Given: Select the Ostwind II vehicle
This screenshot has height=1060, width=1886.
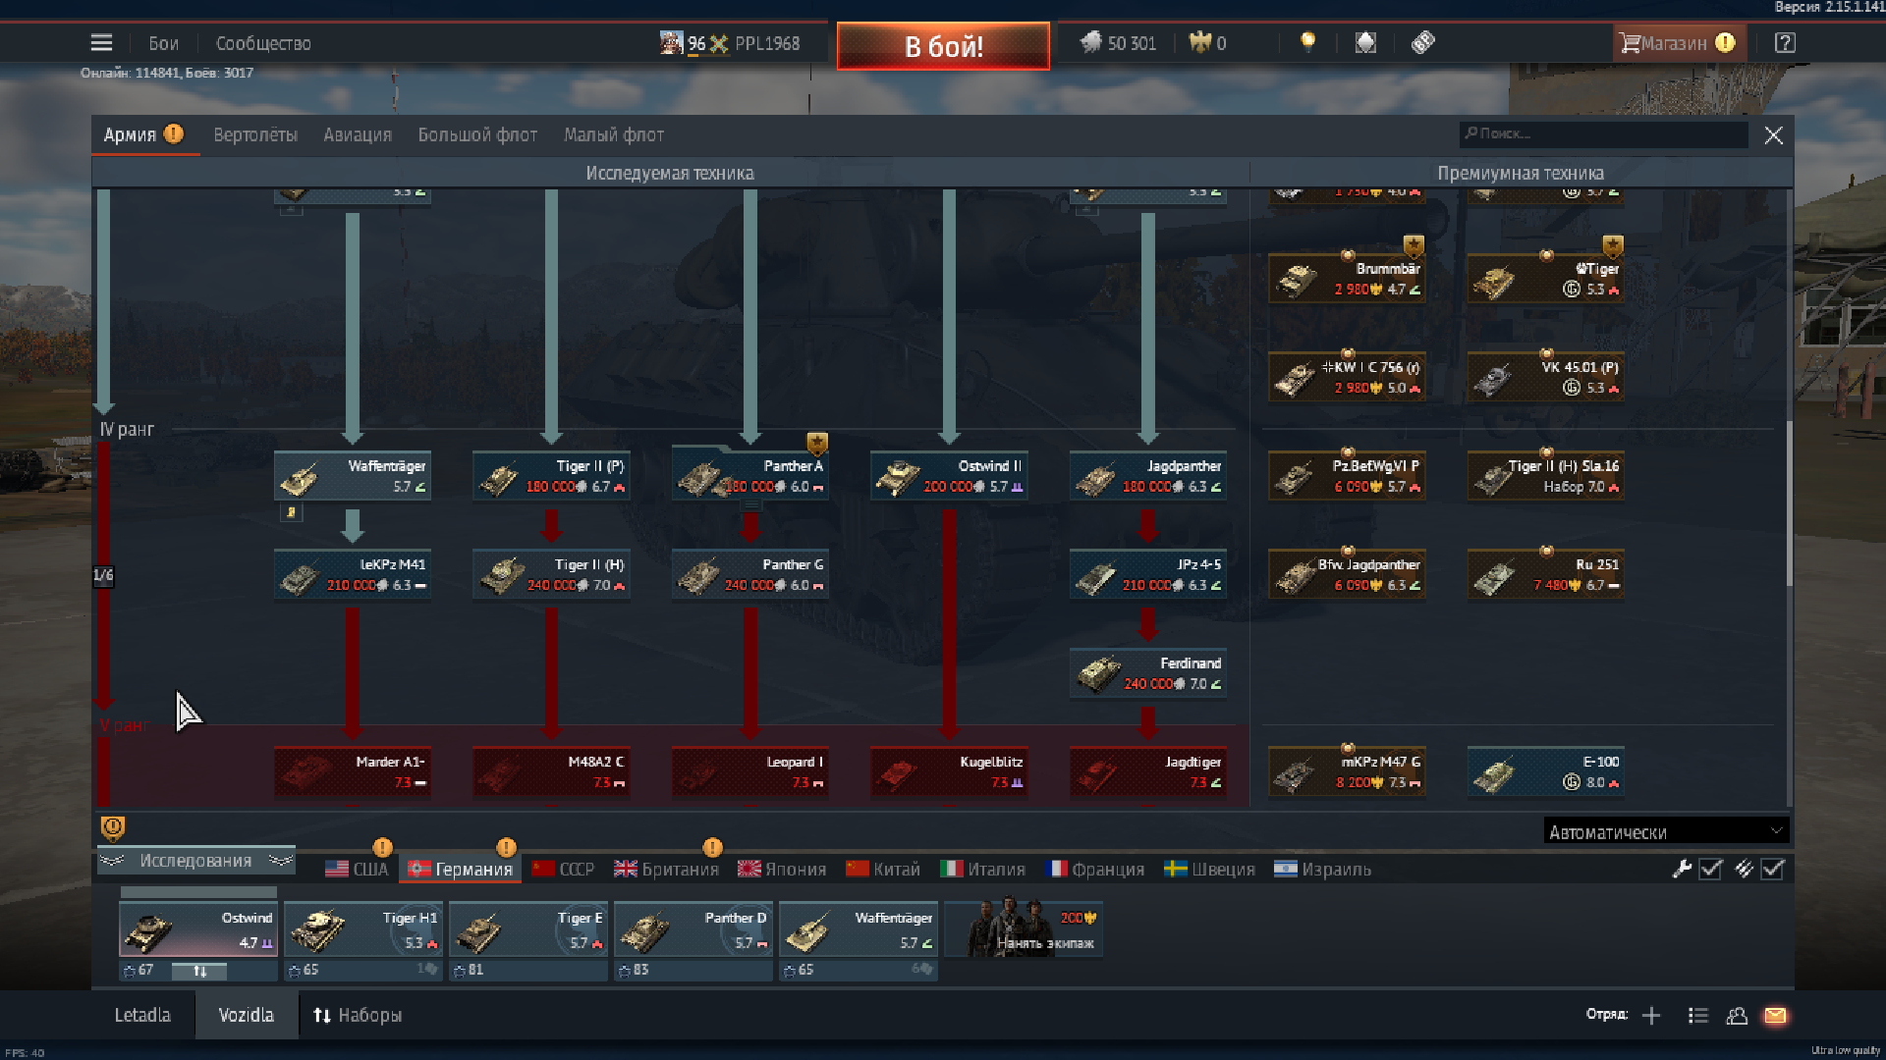Looking at the screenshot, I should click(x=949, y=476).
